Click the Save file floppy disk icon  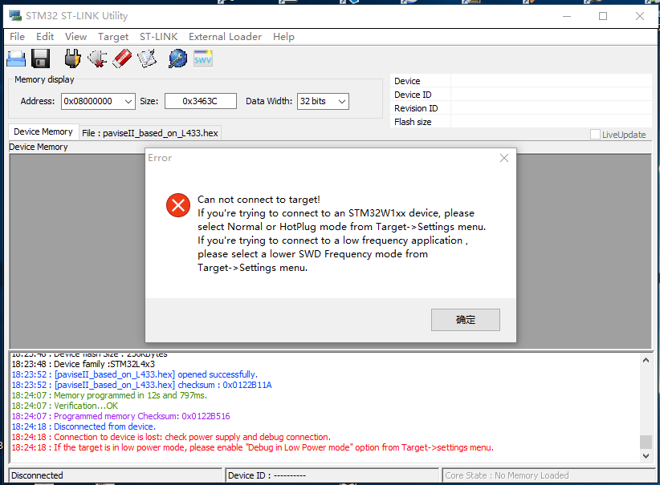tap(40, 59)
